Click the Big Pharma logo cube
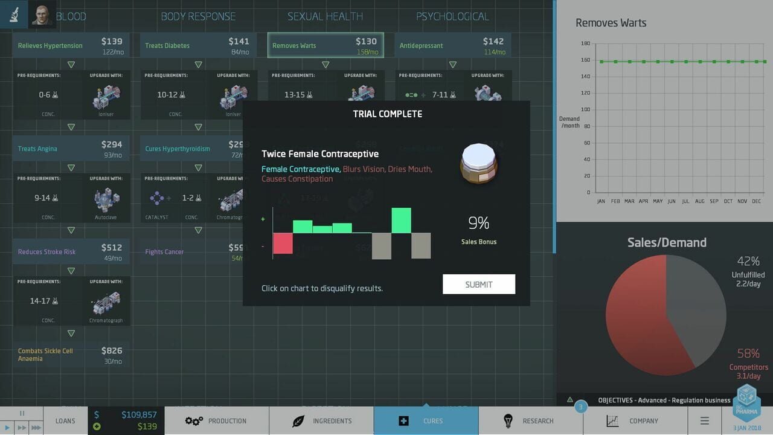This screenshot has height=435, width=773. 747,402
